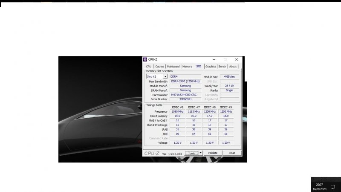Click the DRAM Manuf. Samsung value
This screenshot has height=192, width=341.
(x=185, y=90)
